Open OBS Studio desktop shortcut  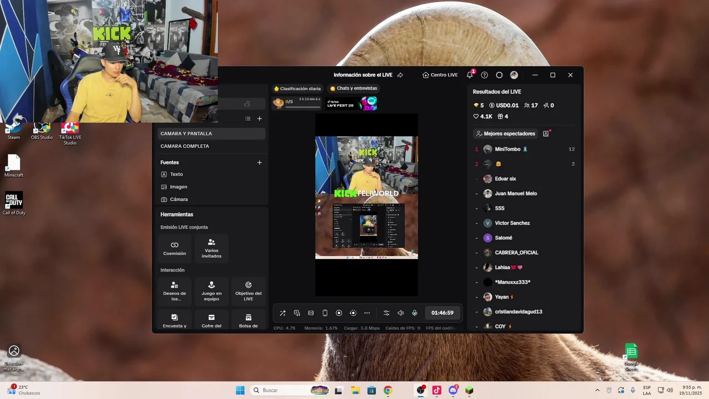click(x=42, y=132)
